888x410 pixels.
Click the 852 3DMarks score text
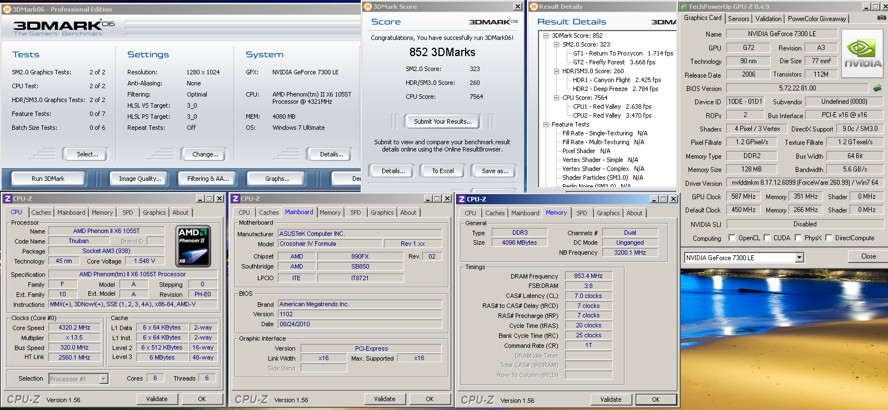[x=442, y=52]
